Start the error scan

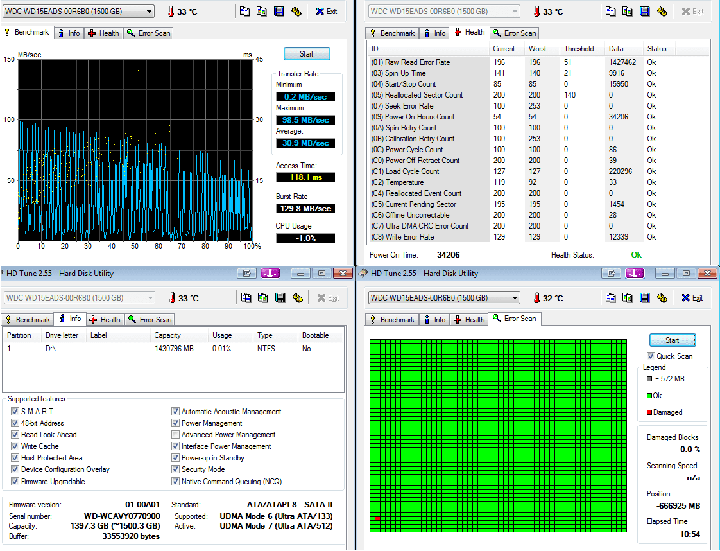tap(673, 340)
